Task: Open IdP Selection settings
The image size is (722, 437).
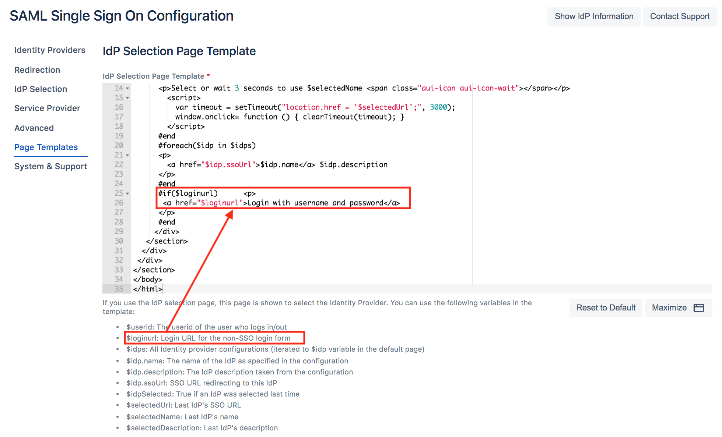Action: (x=41, y=89)
